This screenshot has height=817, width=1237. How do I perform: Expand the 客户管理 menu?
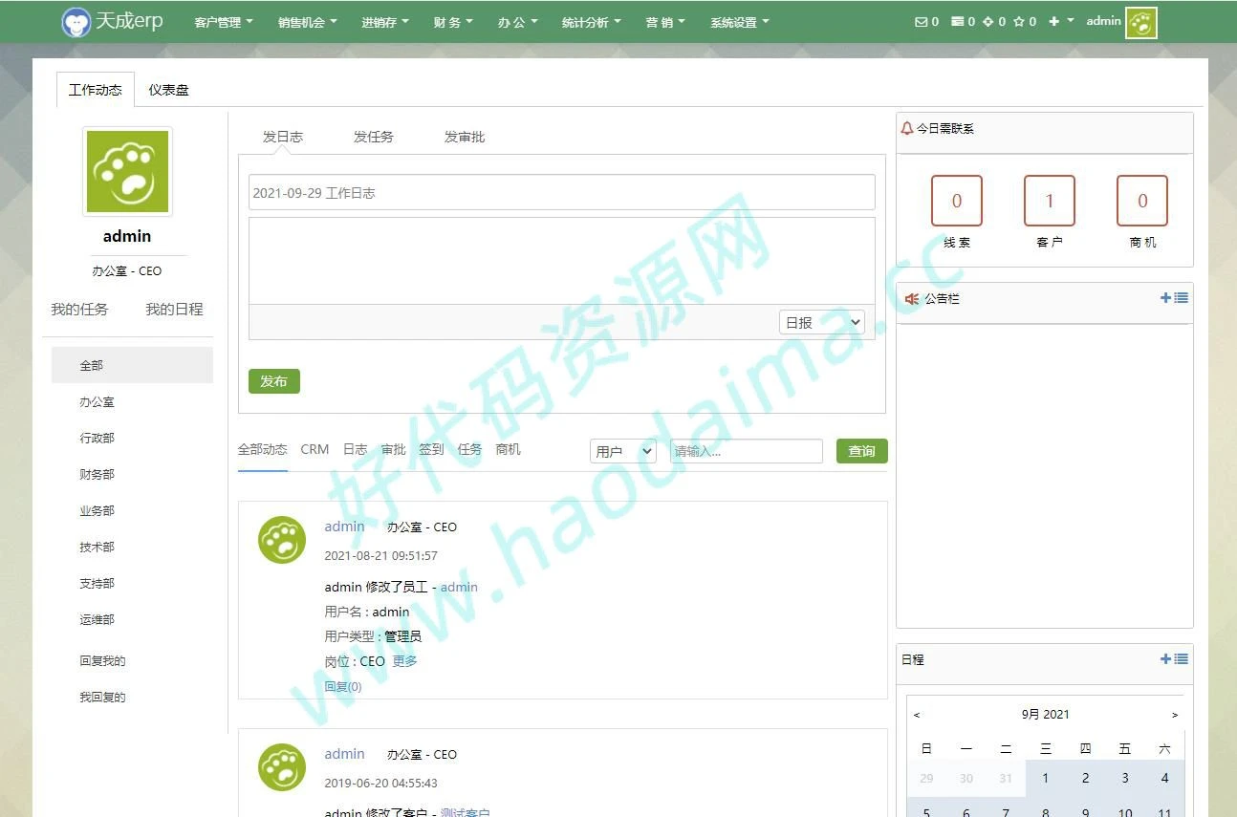pos(224,22)
